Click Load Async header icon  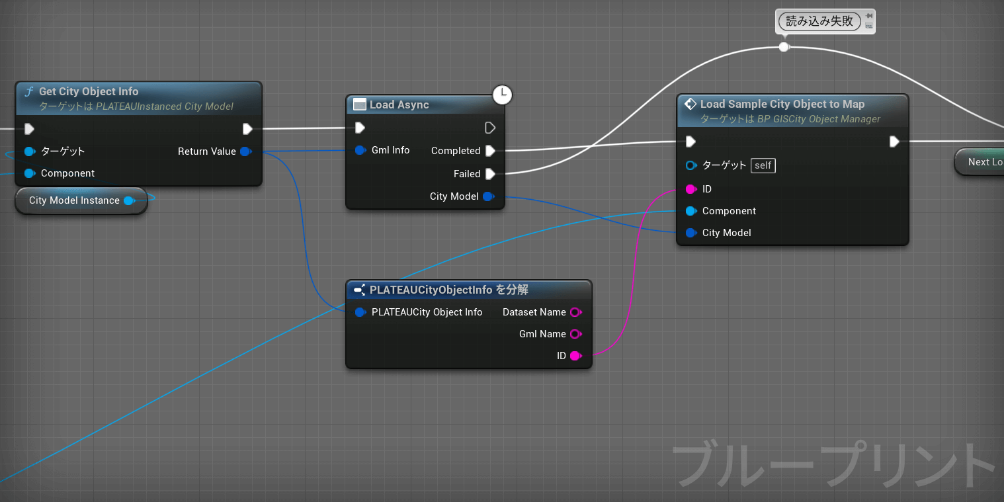tap(360, 105)
